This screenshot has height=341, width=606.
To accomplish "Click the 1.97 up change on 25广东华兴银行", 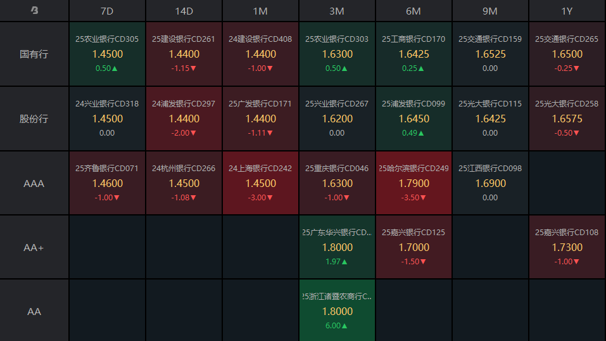I will (337, 262).
